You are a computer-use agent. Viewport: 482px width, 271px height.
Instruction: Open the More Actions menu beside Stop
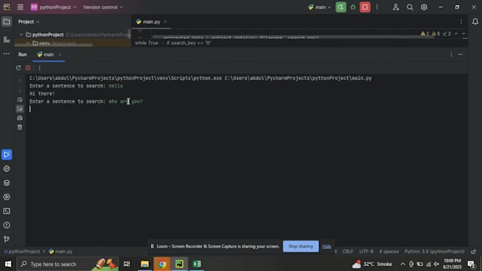click(377, 7)
